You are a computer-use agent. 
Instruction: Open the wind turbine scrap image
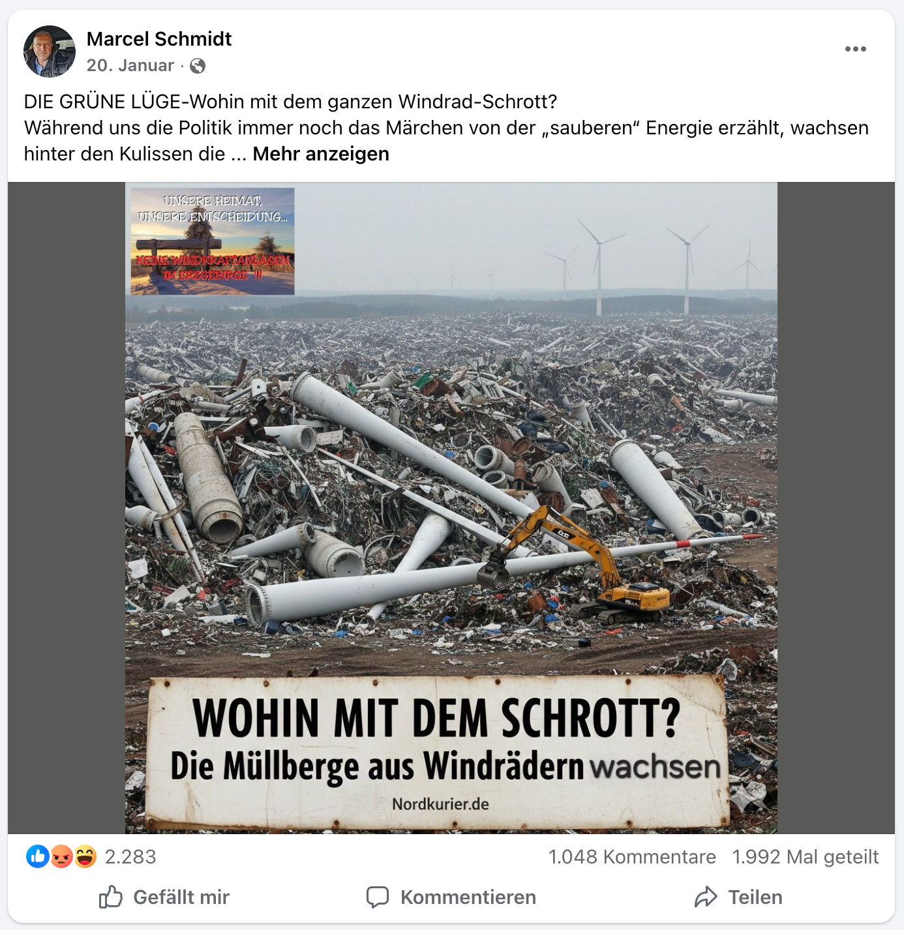(x=451, y=507)
